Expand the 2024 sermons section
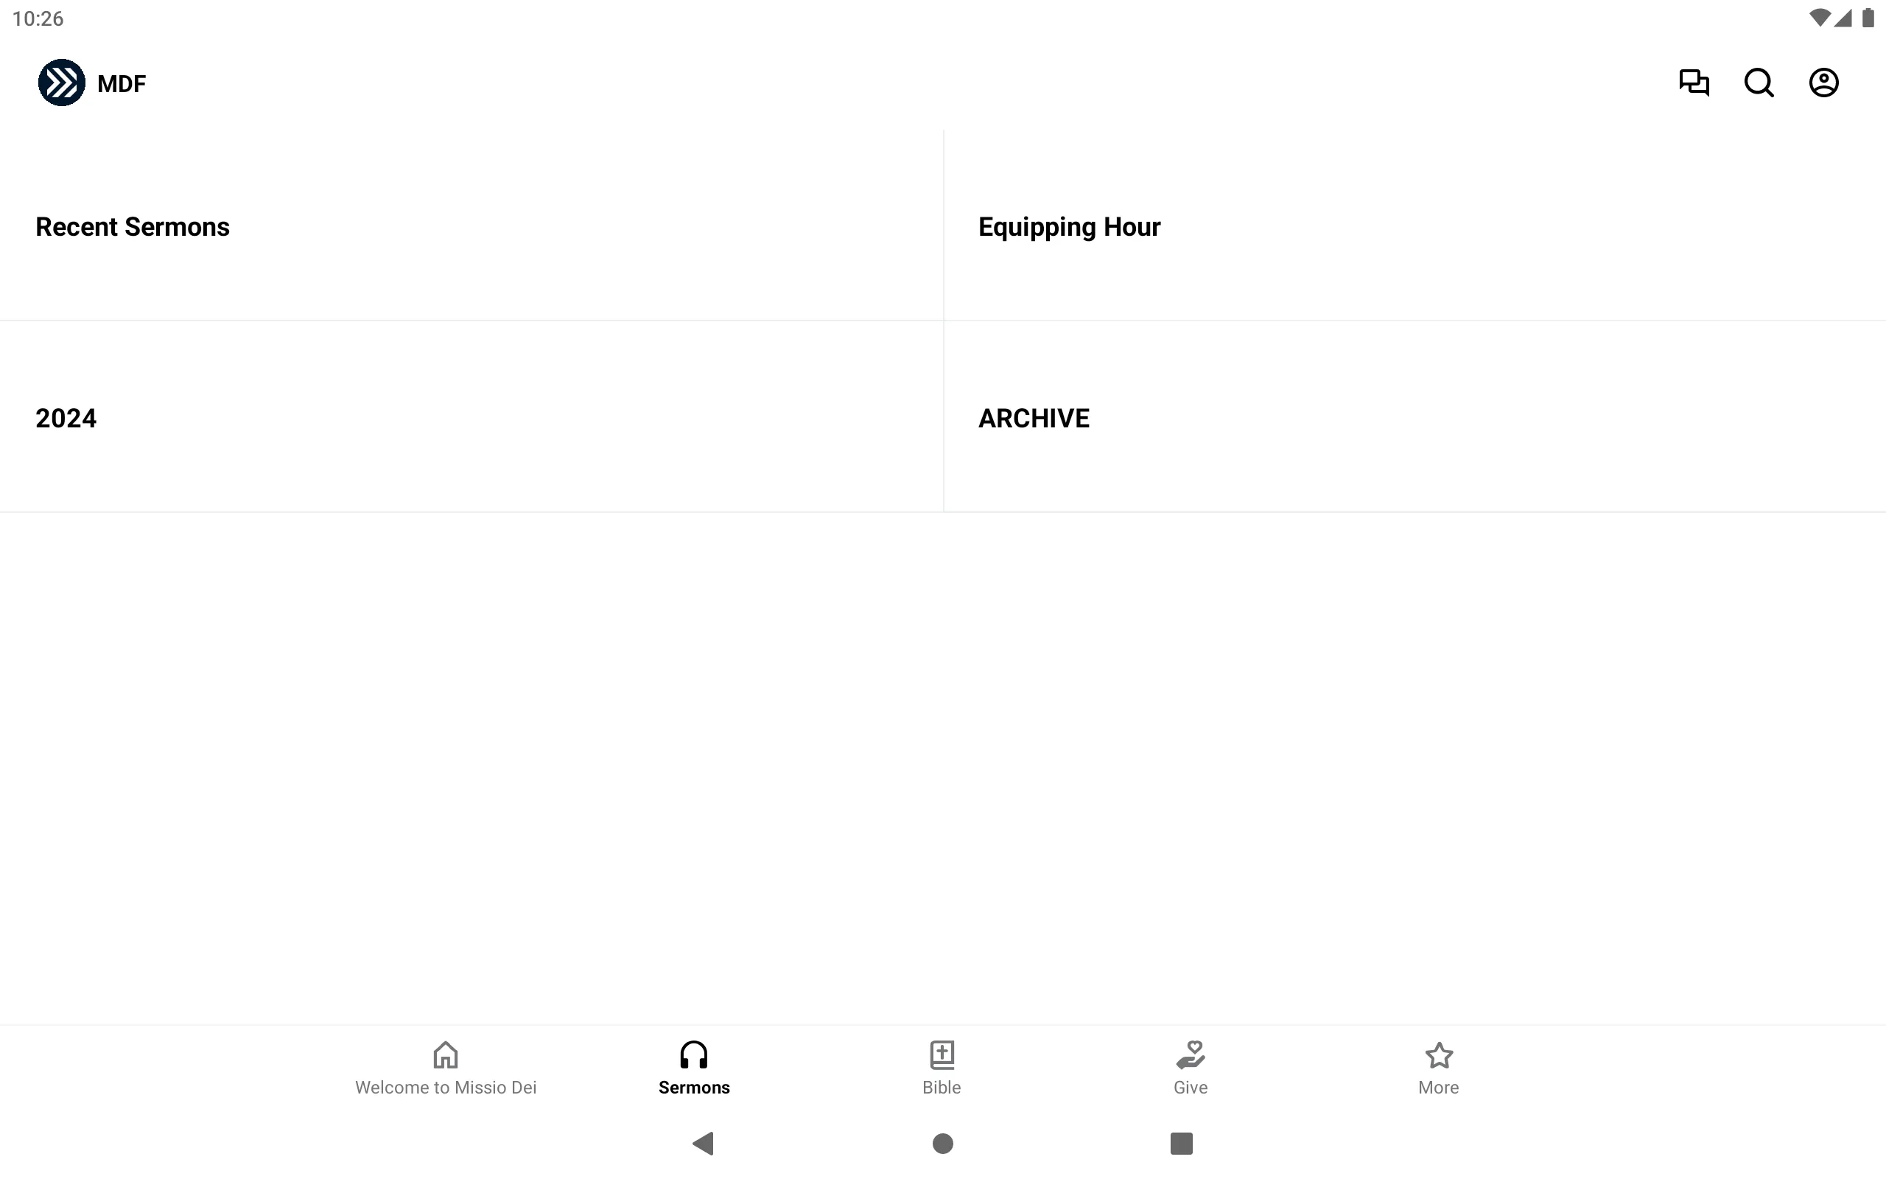The image size is (1886, 1179). [x=65, y=417]
